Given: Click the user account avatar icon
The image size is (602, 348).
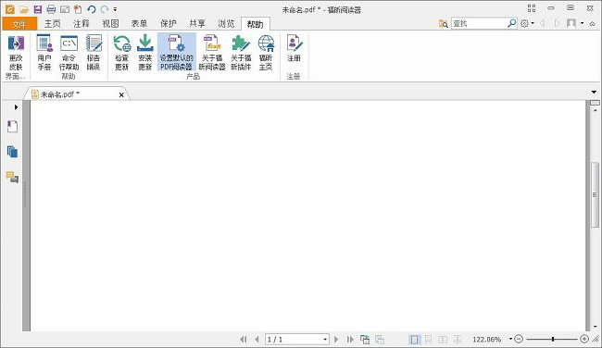Looking at the screenshot, I should [x=571, y=23].
